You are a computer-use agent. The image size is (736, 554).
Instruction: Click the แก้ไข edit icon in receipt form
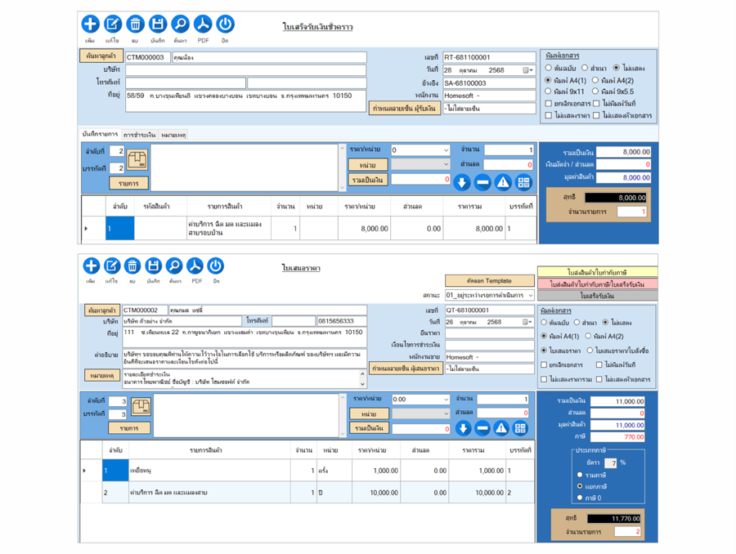113,25
